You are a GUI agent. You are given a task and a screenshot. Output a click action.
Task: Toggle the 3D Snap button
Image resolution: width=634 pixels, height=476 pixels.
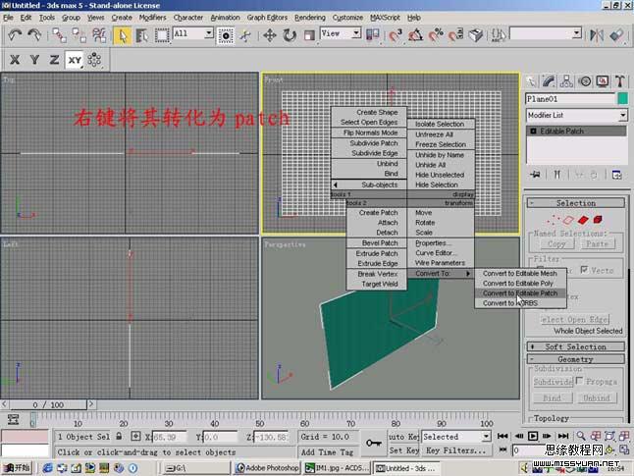coord(396,35)
